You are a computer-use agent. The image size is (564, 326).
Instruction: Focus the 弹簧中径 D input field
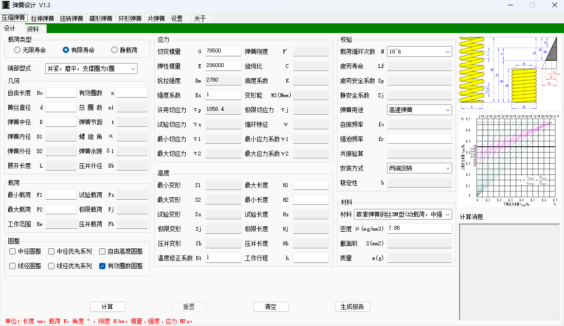(x=61, y=122)
